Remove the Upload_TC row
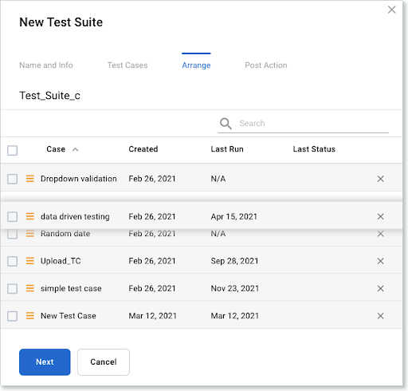Viewport: 408px width, 391px height. [x=380, y=261]
